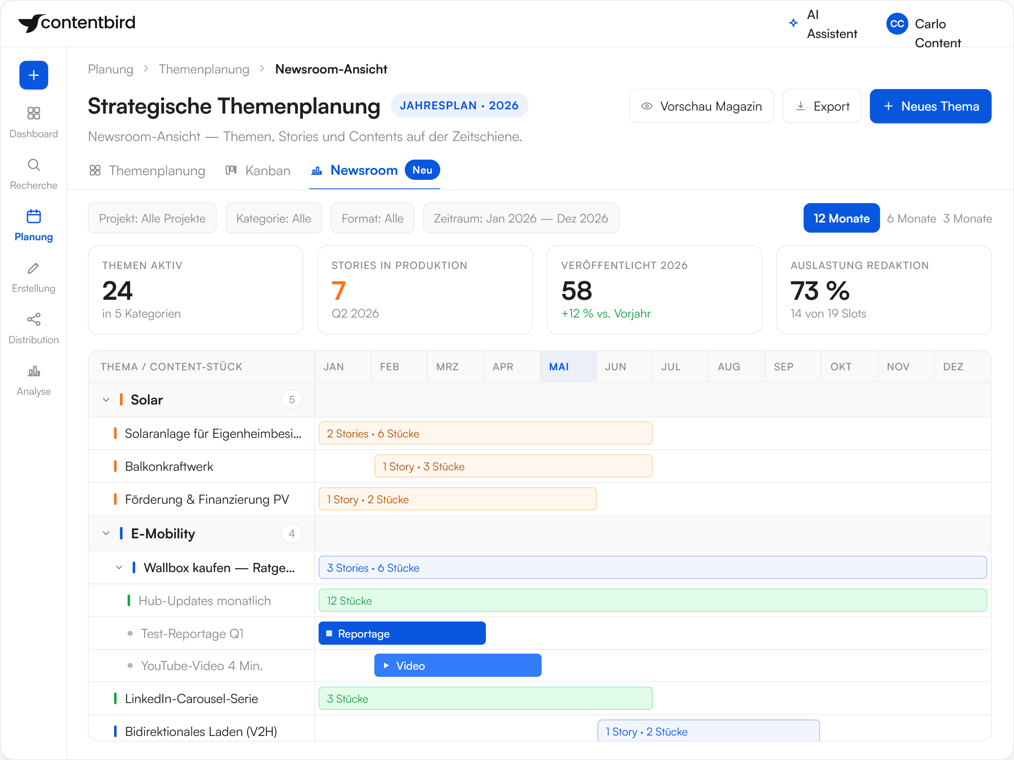1014x760 pixels.
Task: Launch the AI Assistent sparkle icon
Action: point(793,23)
